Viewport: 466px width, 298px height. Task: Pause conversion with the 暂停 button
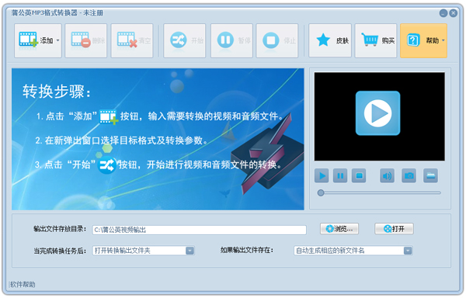coord(231,40)
